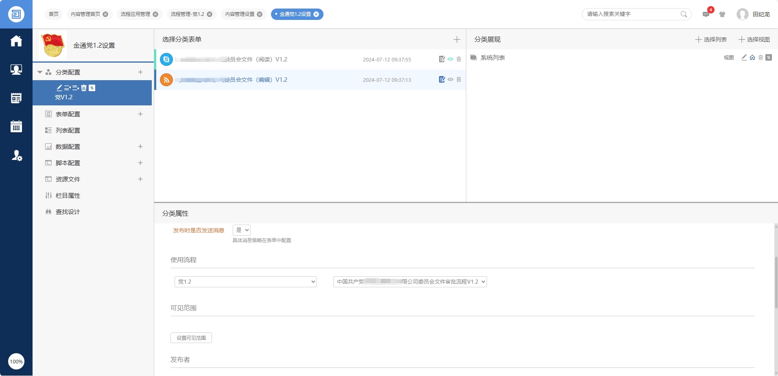The height and width of the screenshot is (376, 778).
Task: Open the 委员会文件审批流程V1.2 dropdown
Action: (410, 282)
